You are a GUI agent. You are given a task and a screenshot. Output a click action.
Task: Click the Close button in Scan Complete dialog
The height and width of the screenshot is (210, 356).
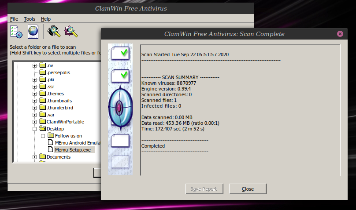click(x=248, y=189)
